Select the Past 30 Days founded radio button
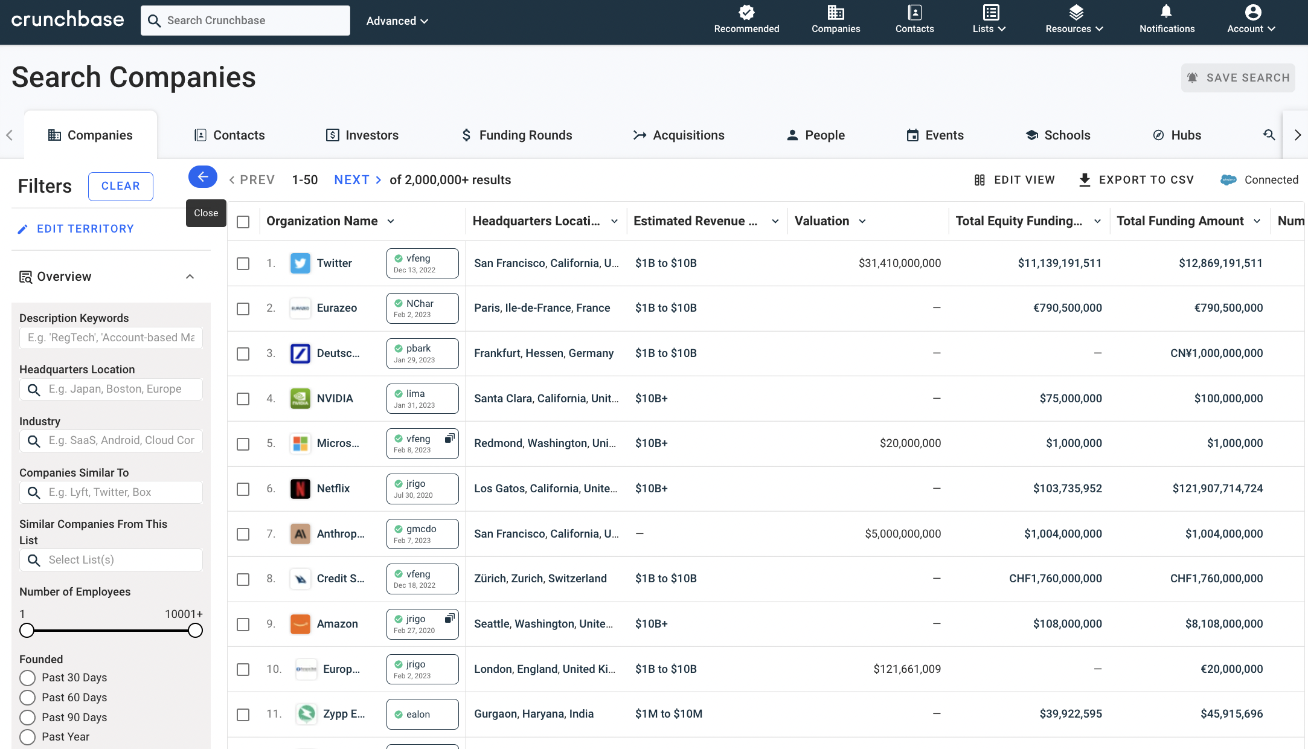Screen dimensions: 1308x749 (27, 678)
